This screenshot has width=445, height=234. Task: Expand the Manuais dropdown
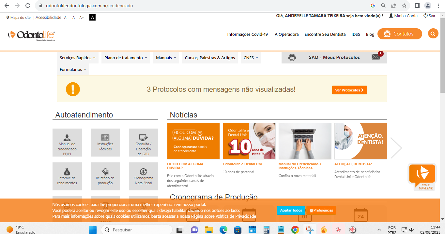[x=166, y=58]
